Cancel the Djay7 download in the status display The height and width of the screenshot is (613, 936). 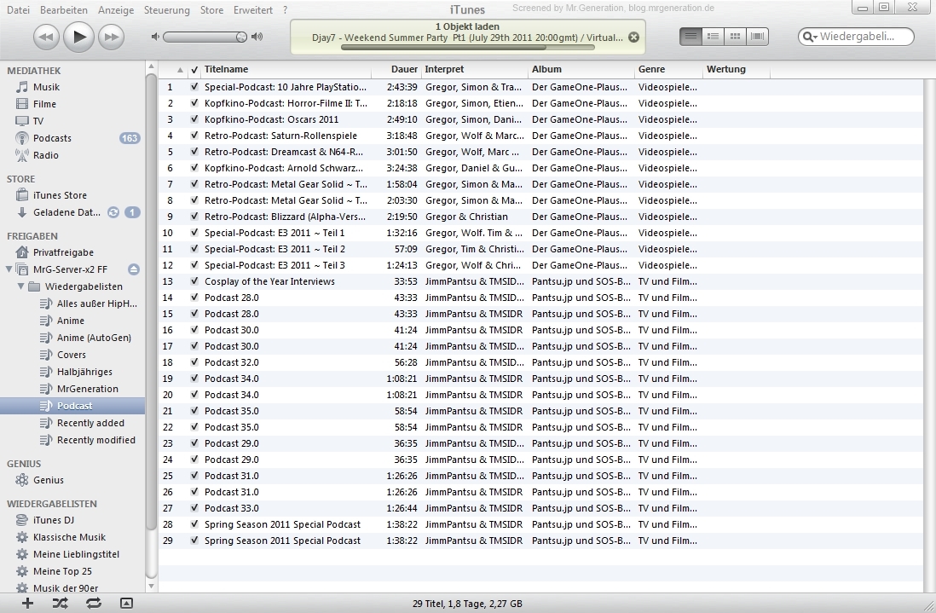[634, 37]
